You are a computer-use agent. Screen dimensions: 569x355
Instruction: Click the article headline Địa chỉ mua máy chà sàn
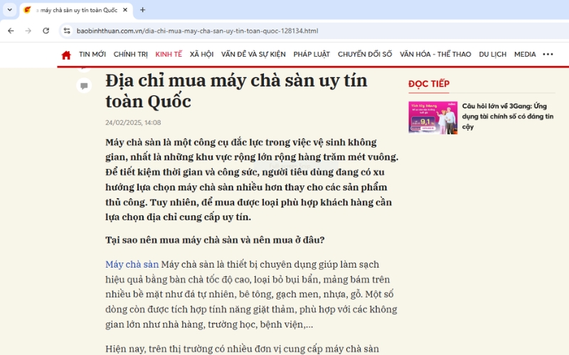click(x=236, y=91)
